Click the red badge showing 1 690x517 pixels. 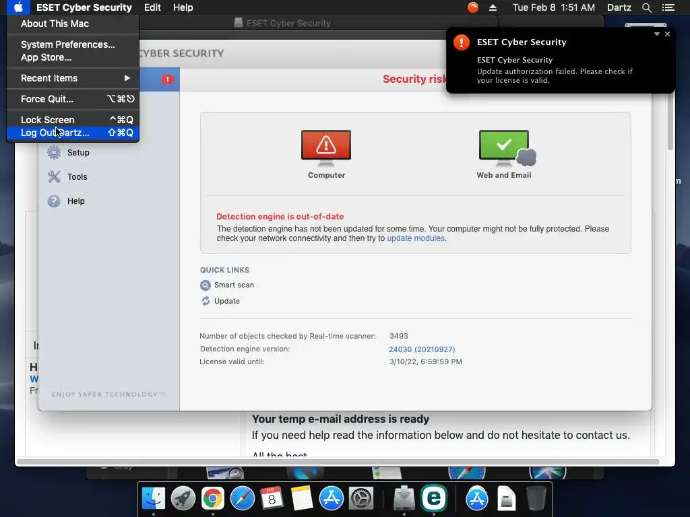point(167,79)
